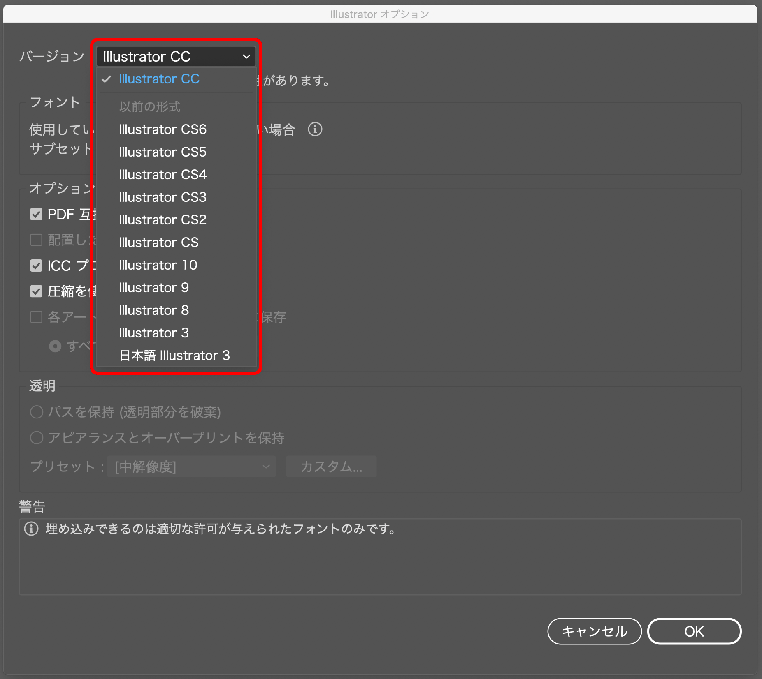Toggle save each artboard separately checkbox
Image resolution: width=762 pixels, height=679 pixels.
point(36,317)
